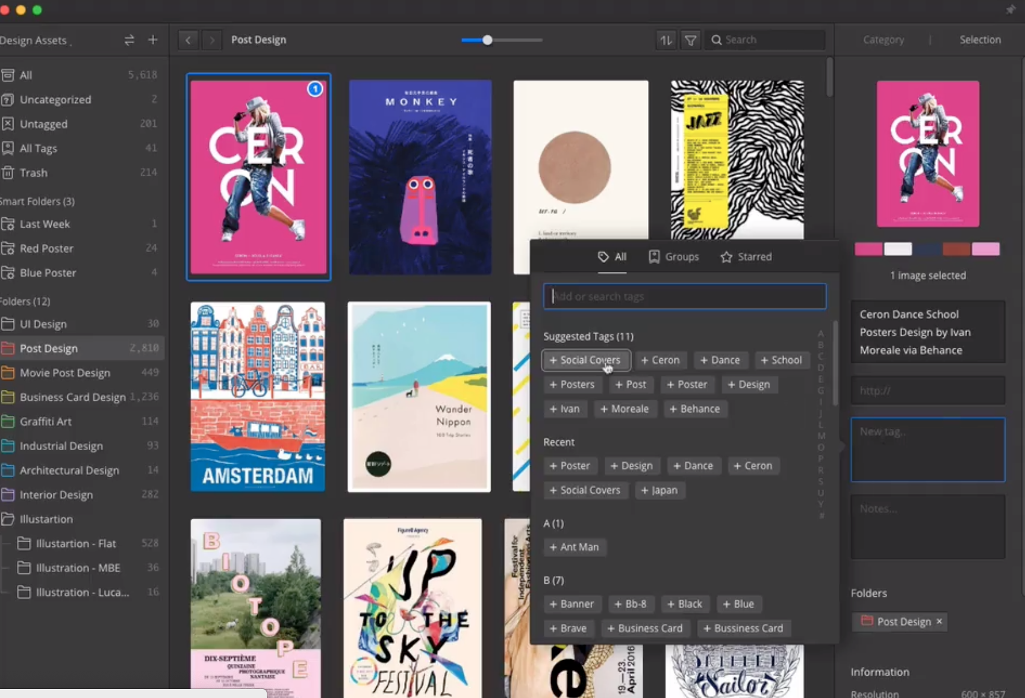Collapse the Illustartion folder tree

[x=8, y=519]
